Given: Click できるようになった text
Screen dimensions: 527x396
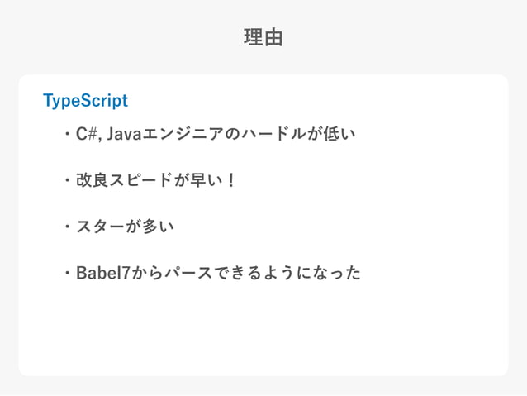Looking at the screenshot, I should pos(287,273).
